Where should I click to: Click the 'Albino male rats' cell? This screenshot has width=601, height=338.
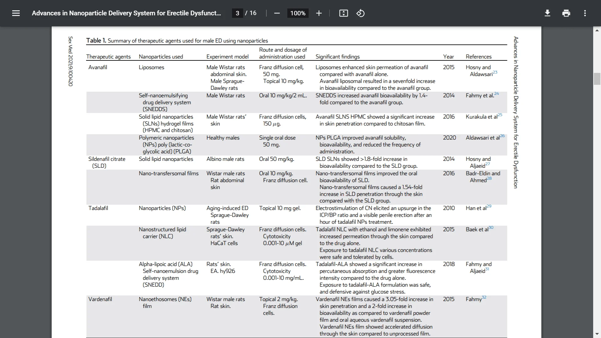[x=225, y=159]
